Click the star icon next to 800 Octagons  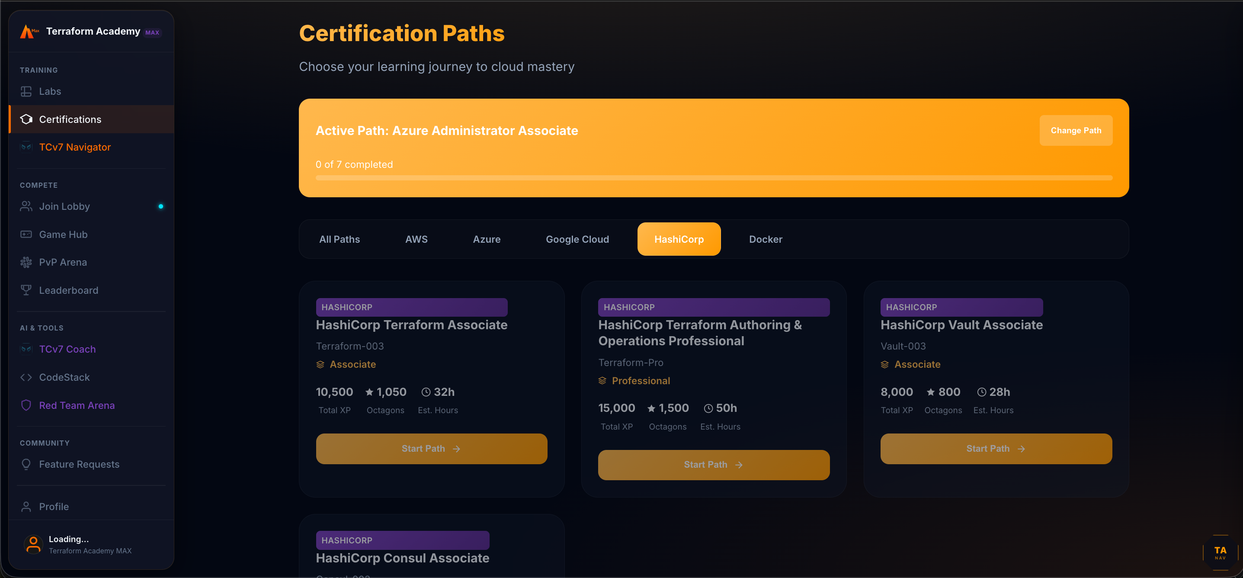click(x=931, y=392)
